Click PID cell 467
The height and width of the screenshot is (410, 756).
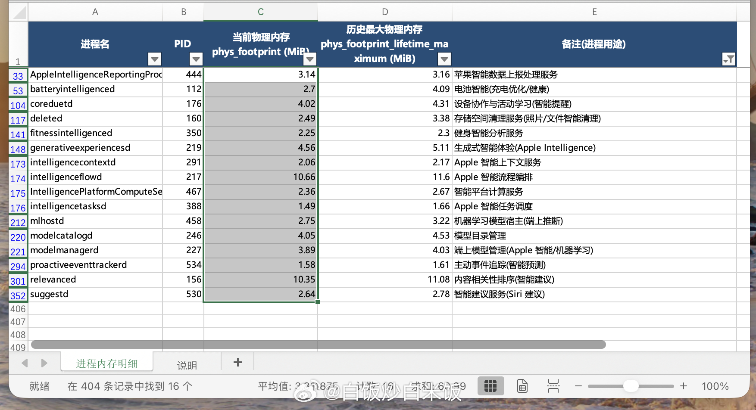pos(183,192)
